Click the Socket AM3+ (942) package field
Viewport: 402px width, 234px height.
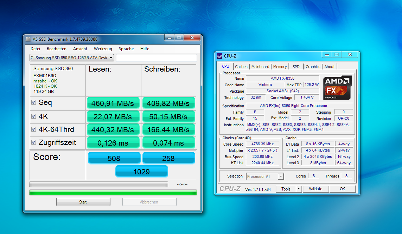tap(282, 91)
